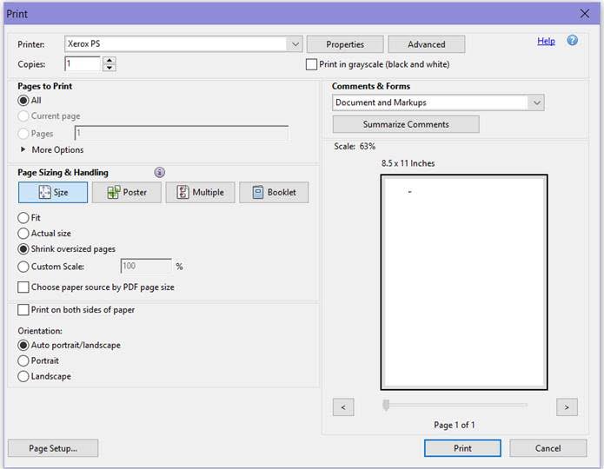This screenshot has width=604, height=469.
Task: Enable Print in grayscale checkbox
Action: [x=311, y=64]
